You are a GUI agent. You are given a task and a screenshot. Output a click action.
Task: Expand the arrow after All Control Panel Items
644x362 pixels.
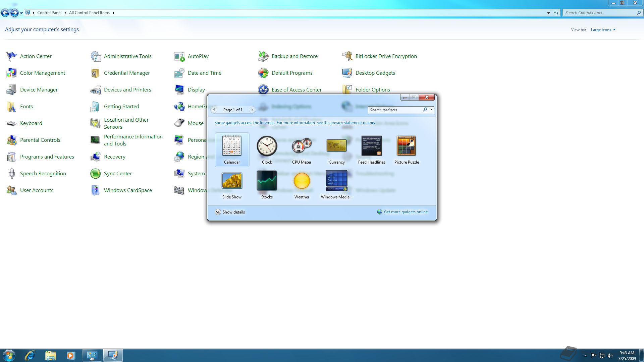pos(113,13)
